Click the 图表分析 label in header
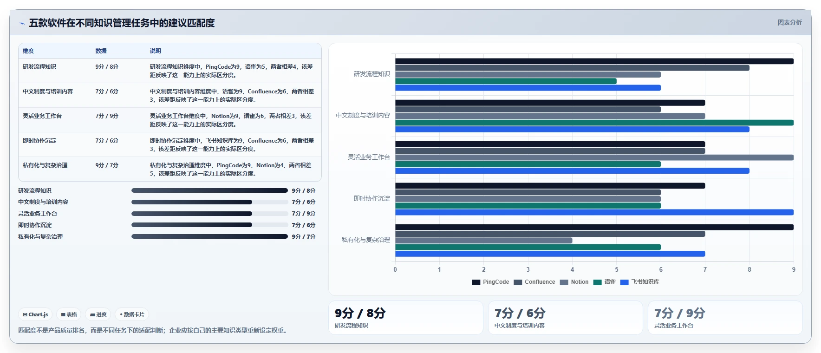 789,22
